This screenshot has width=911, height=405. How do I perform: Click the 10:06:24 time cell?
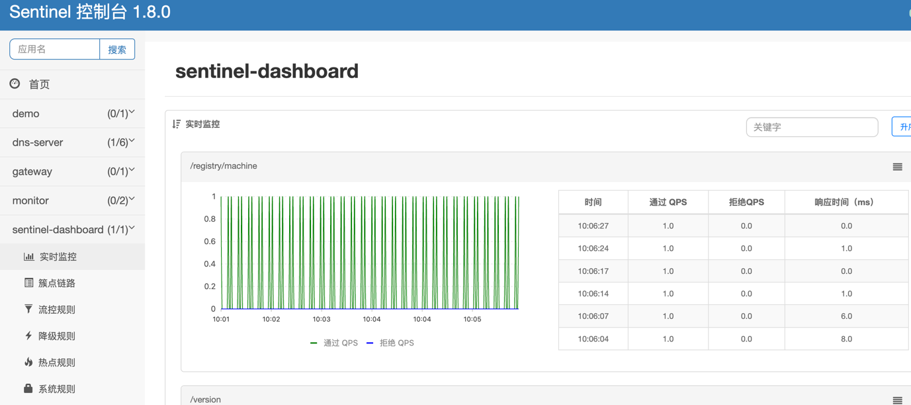pos(593,248)
